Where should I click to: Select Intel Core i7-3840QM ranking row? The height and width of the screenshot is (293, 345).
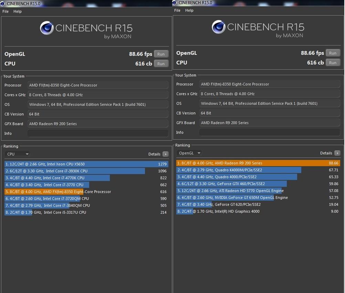86,205
